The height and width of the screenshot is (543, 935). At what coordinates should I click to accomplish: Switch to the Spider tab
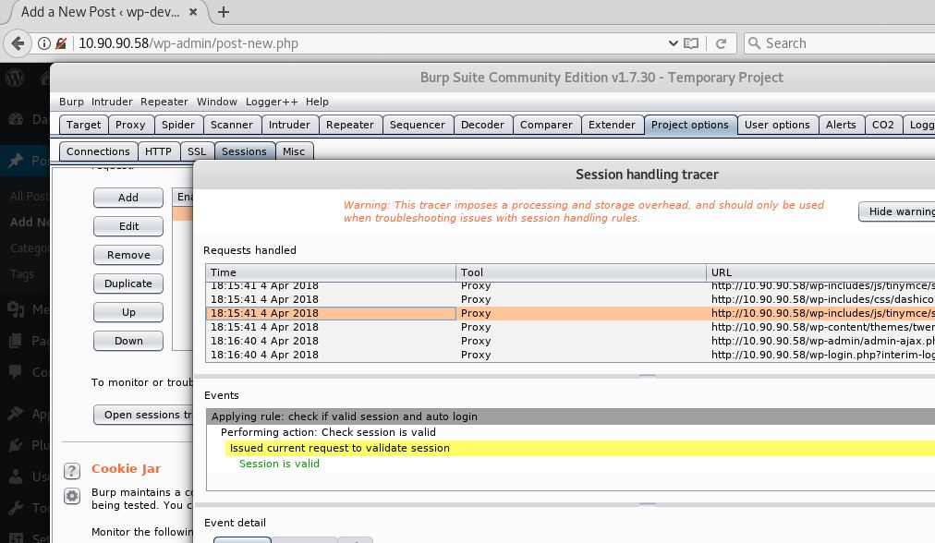[178, 125]
